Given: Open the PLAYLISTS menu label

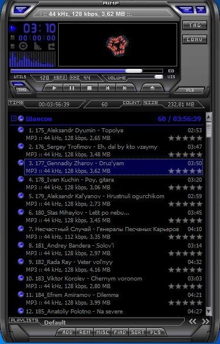Looking at the screenshot, I should coord(24,320).
